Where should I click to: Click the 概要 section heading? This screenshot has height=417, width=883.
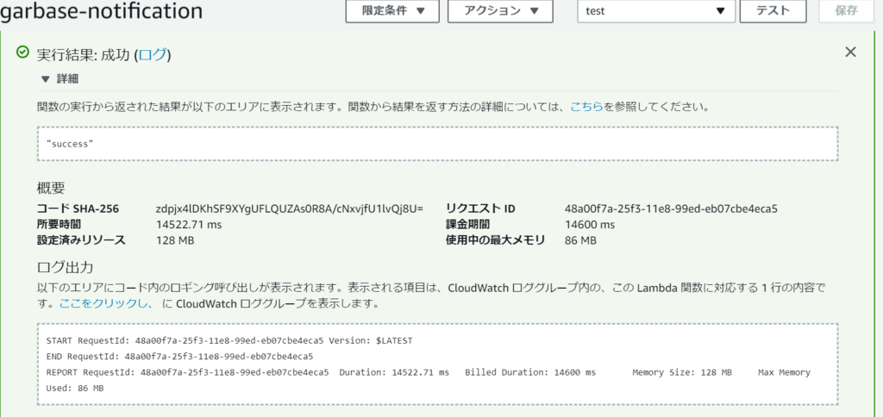click(51, 189)
